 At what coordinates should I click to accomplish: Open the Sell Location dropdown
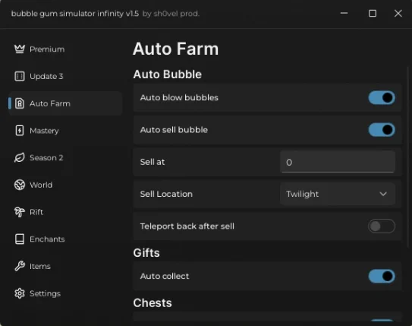coord(338,194)
